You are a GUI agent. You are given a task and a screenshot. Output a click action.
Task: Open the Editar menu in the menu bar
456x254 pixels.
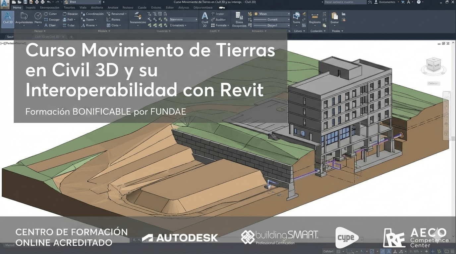click(169, 7)
